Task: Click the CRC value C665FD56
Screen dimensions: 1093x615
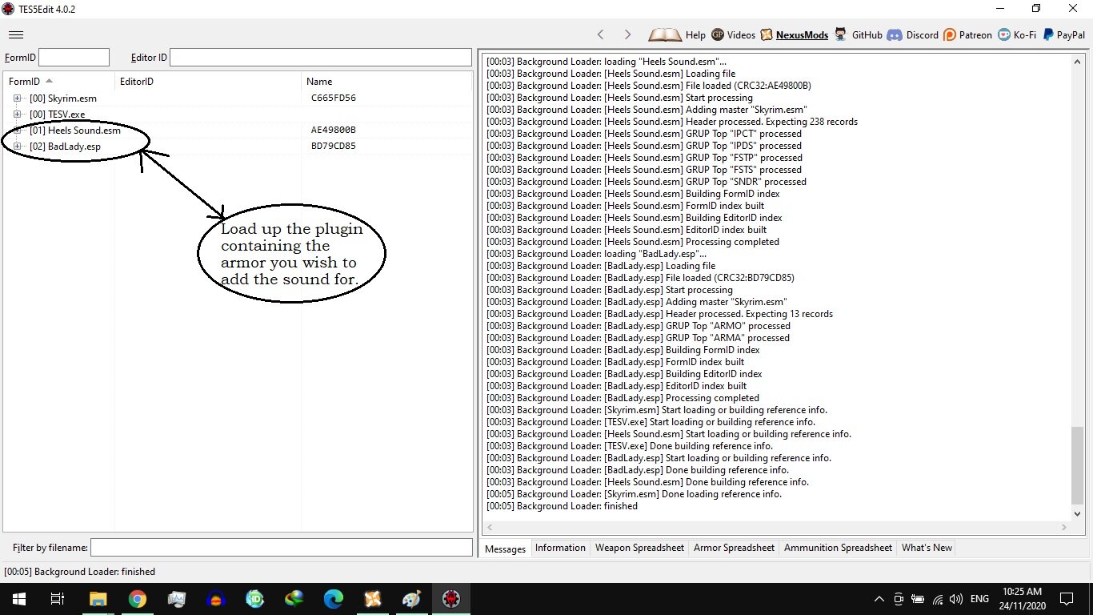Action: (x=334, y=98)
